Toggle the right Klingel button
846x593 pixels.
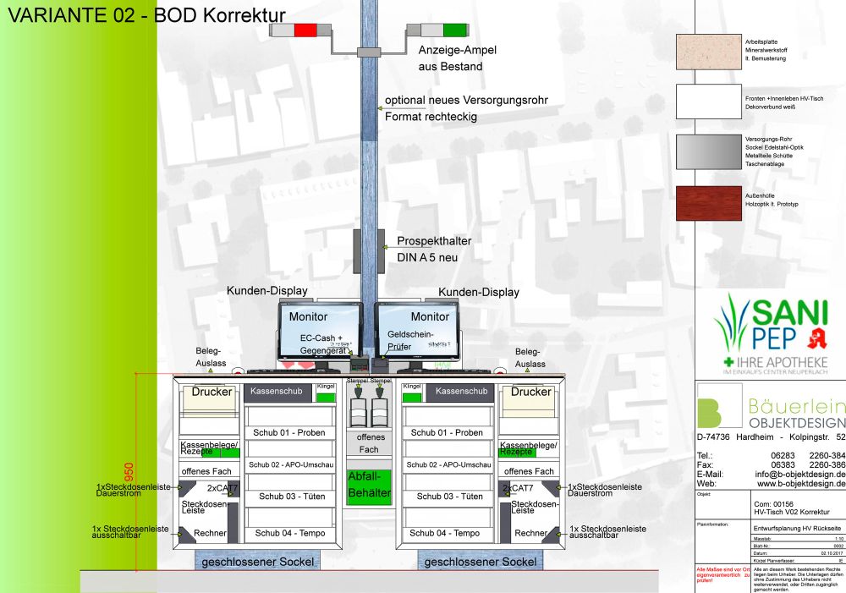tap(412, 397)
